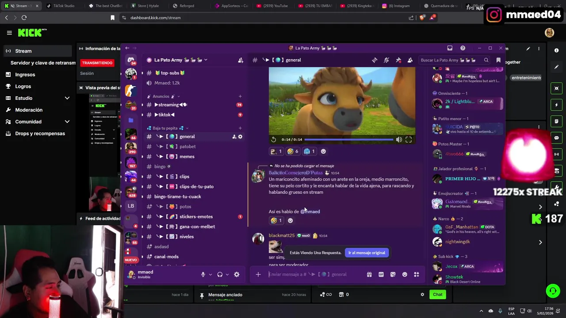Toggle the crying emoji reaction with 1

tap(309, 151)
